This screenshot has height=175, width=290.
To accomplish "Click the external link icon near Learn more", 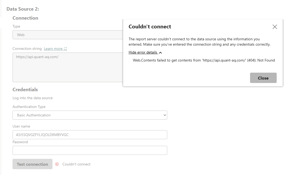I will pos(66,49).
